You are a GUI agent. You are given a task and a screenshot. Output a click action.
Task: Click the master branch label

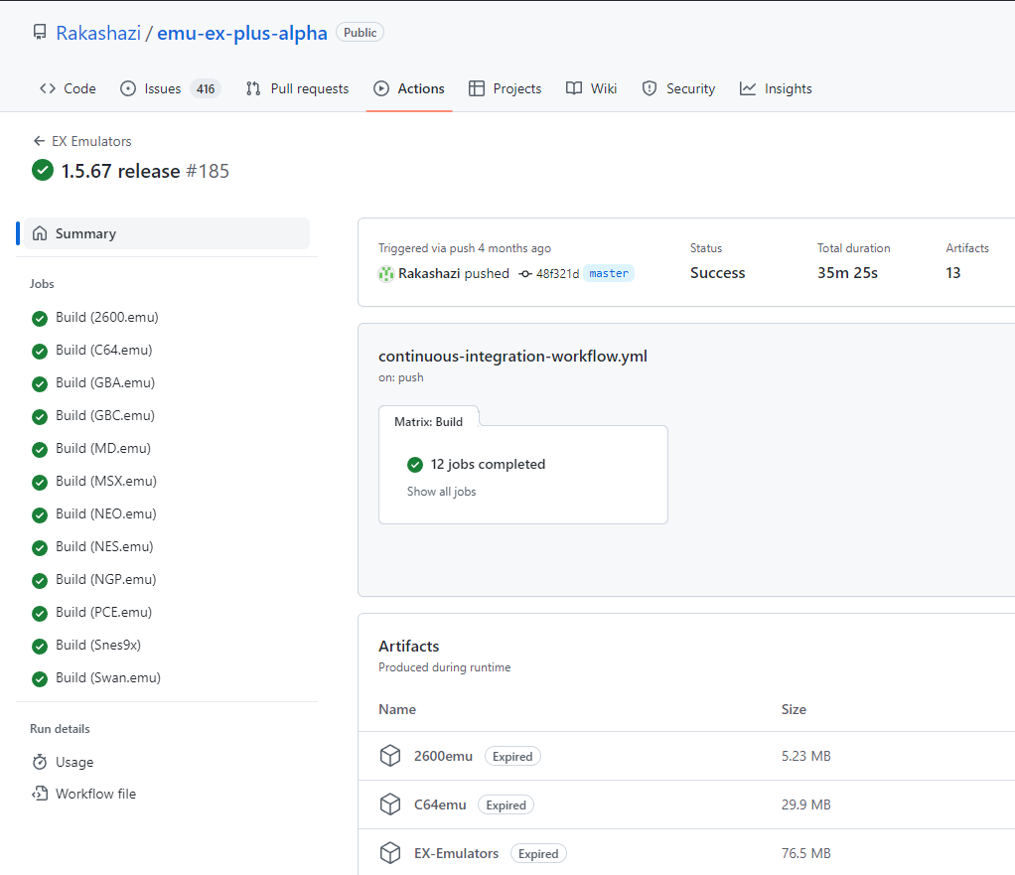(x=609, y=273)
